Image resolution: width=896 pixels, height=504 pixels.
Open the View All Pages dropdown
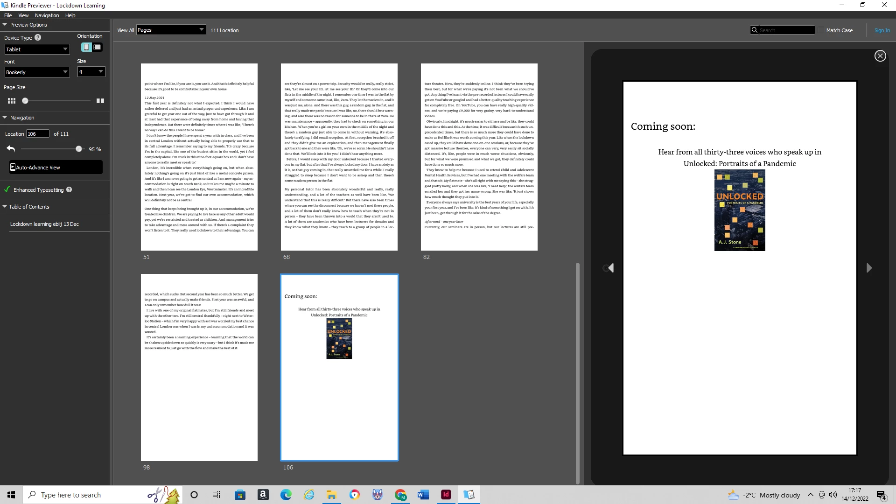(x=171, y=30)
